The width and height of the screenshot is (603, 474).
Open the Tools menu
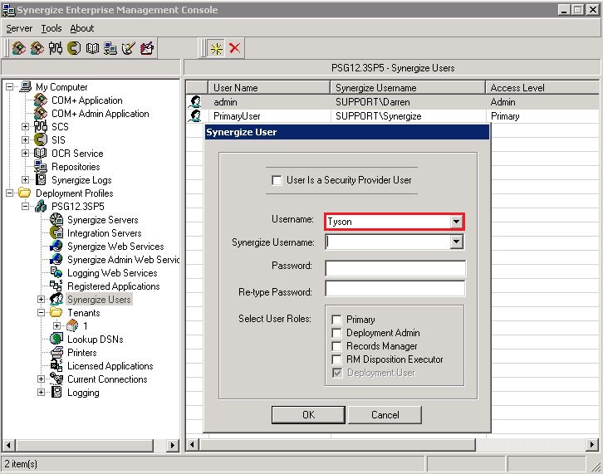pos(51,28)
